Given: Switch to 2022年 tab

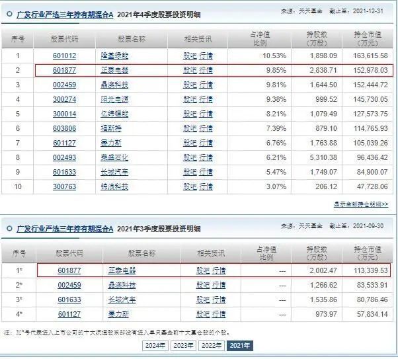Looking at the screenshot, I should (212, 346).
